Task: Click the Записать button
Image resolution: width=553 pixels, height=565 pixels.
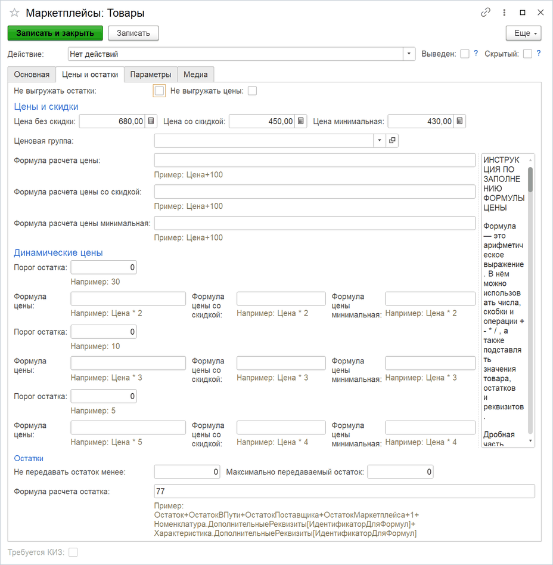Action: click(133, 33)
